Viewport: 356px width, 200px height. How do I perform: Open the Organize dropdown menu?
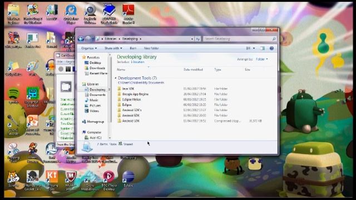(x=89, y=48)
